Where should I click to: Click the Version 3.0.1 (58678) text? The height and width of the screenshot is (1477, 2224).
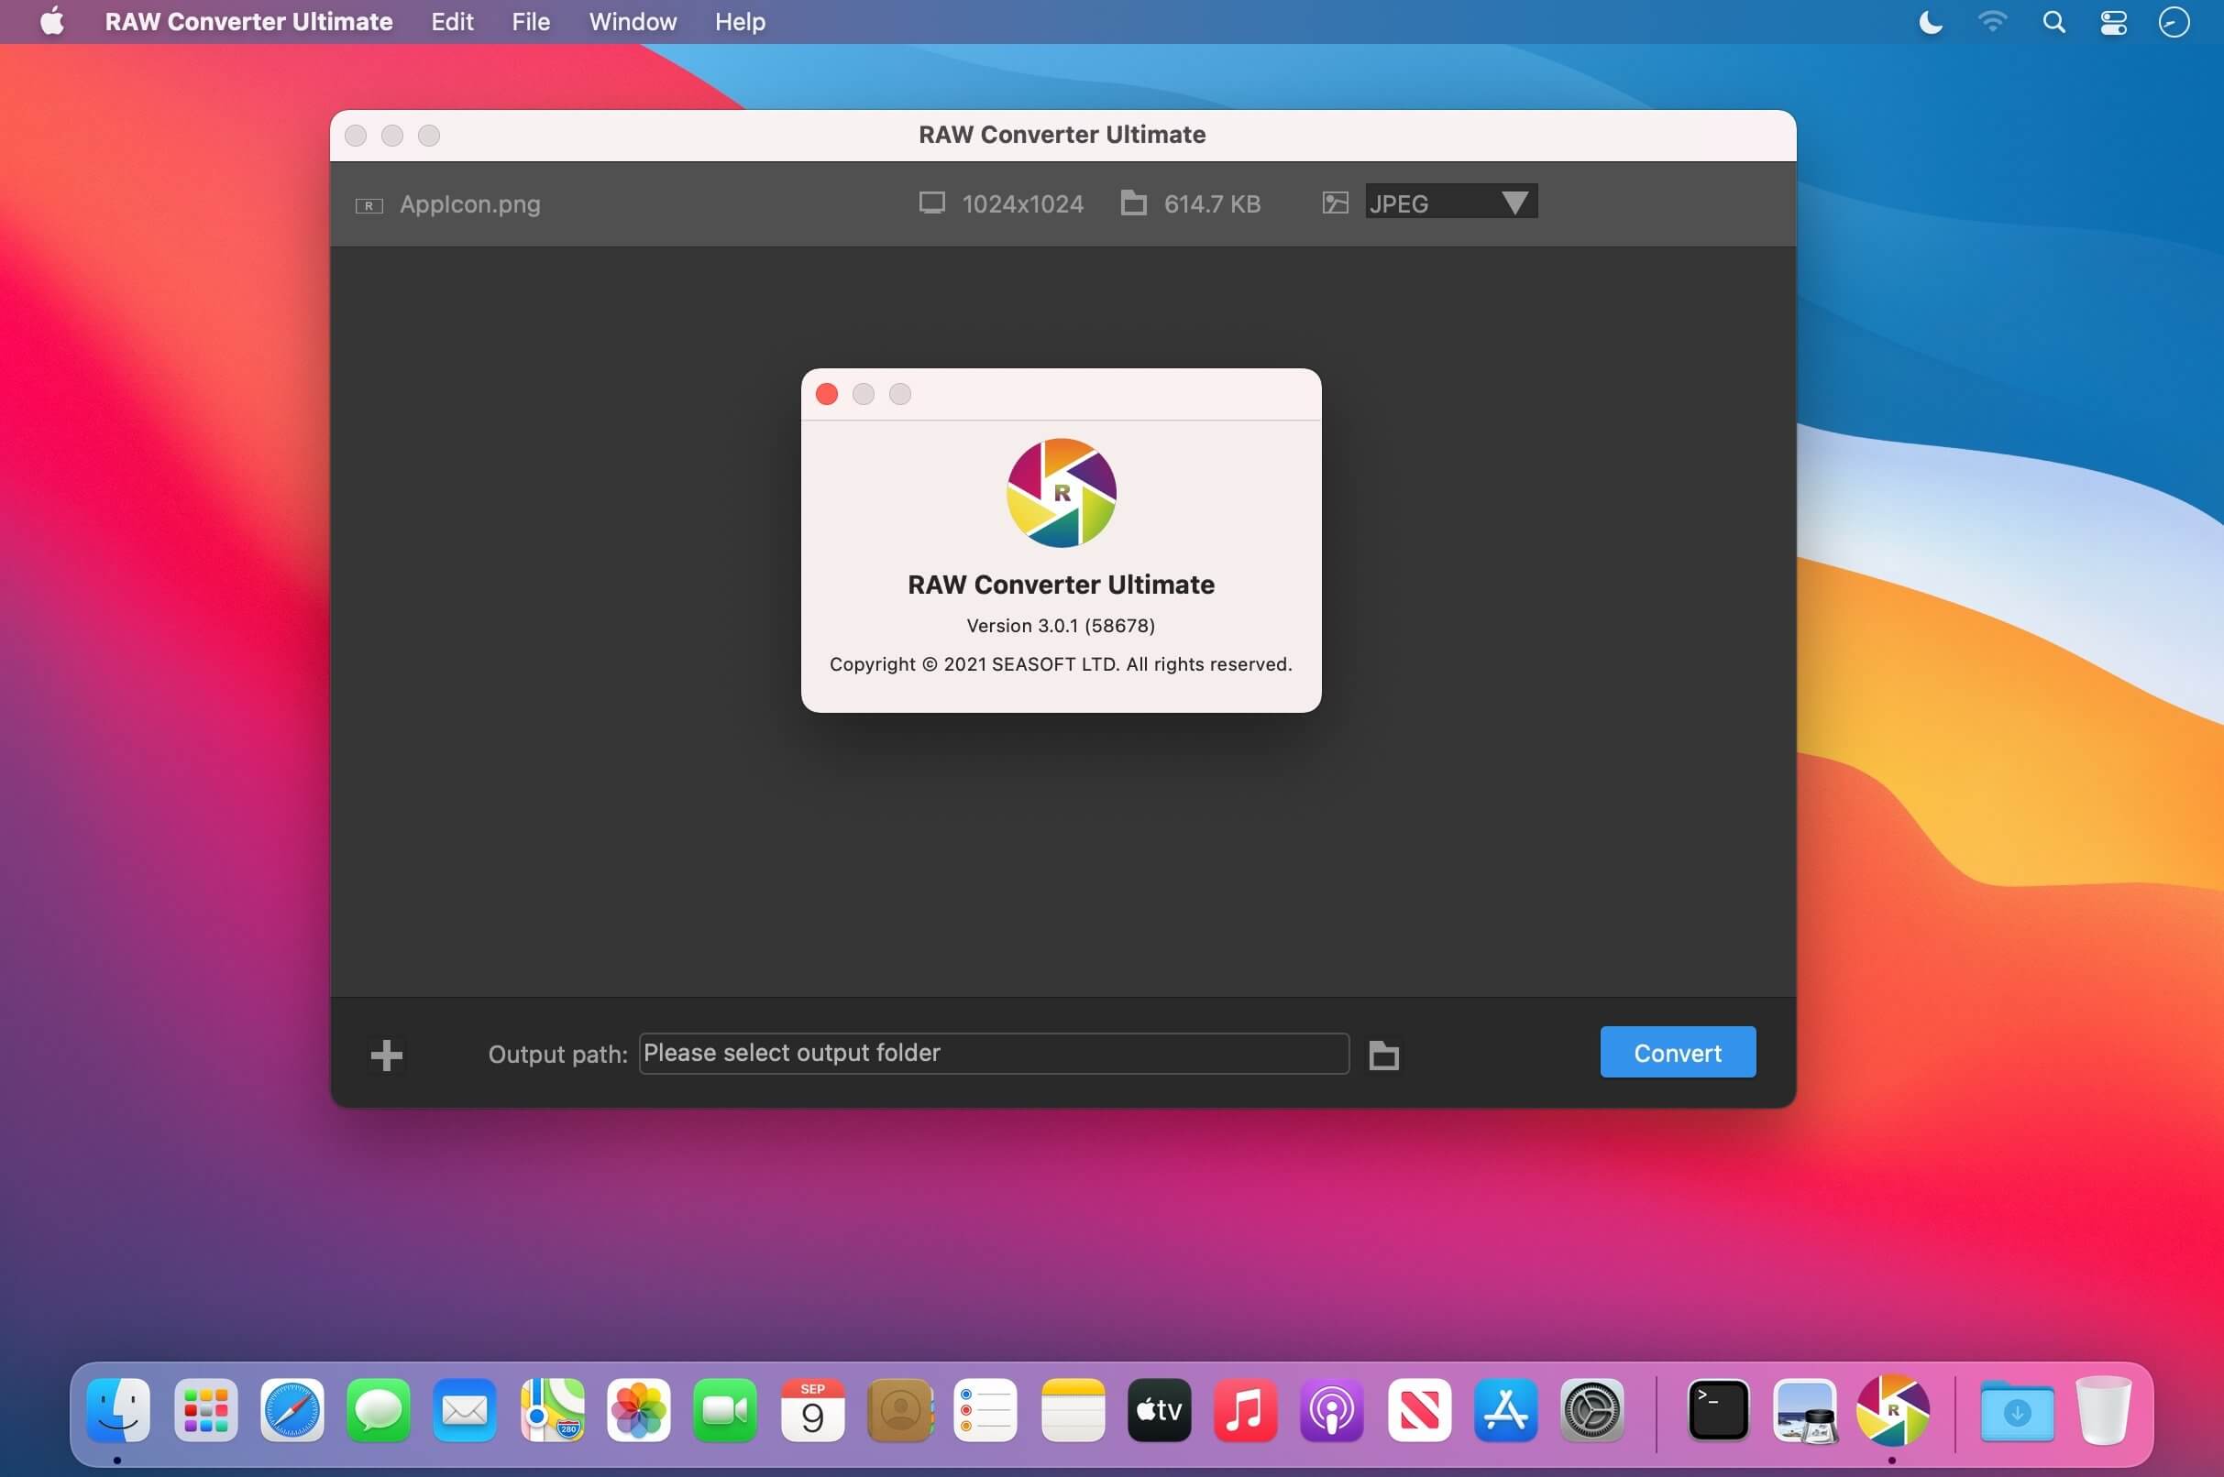point(1061,626)
